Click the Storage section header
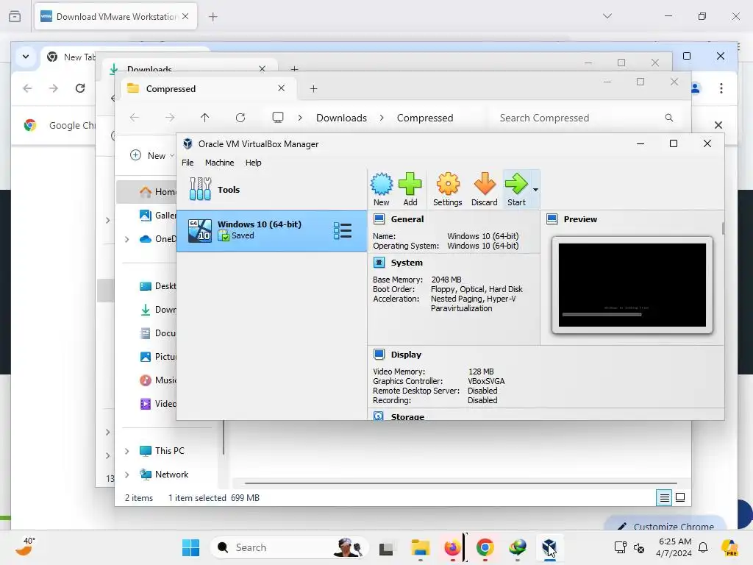This screenshot has height=565, width=753. tap(407, 416)
